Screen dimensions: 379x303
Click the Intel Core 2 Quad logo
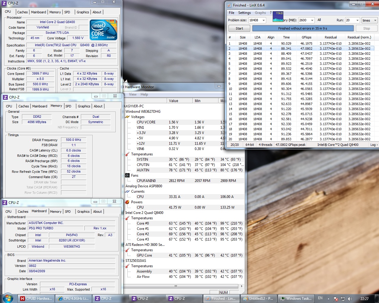click(103, 30)
